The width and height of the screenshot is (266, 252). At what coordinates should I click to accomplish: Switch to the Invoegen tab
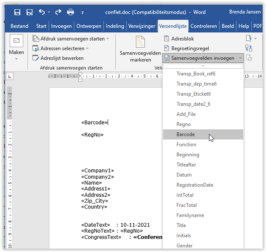pos(61,26)
